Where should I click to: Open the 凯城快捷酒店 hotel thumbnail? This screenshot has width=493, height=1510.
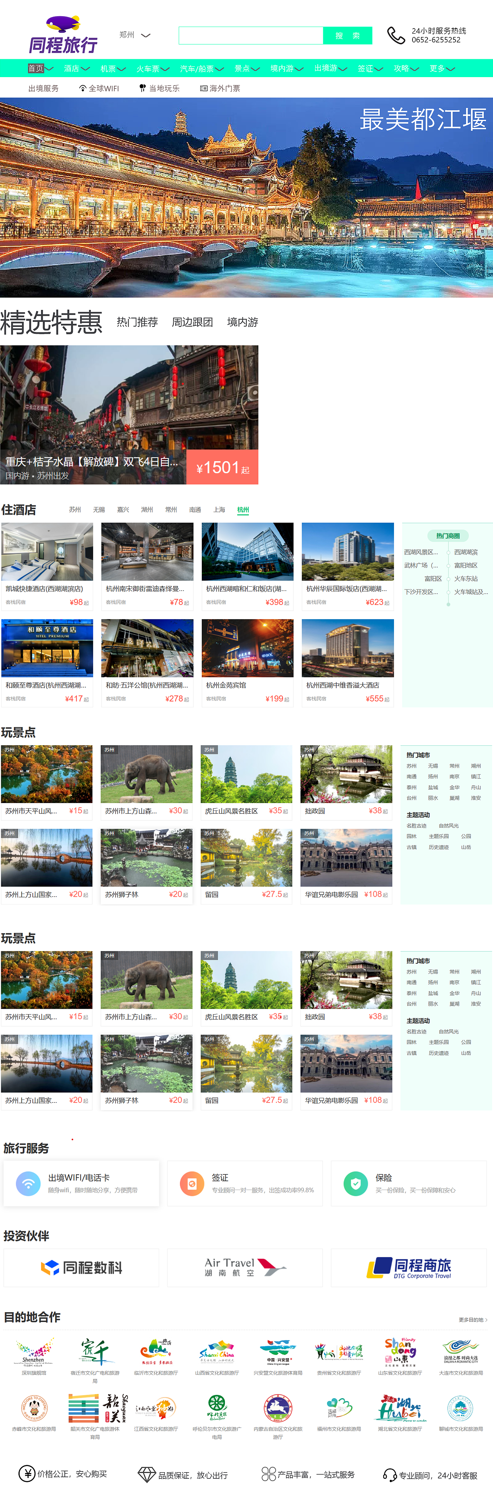[47, 552]
